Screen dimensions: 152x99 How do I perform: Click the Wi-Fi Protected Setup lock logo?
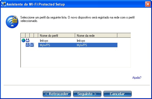[12, 22]
